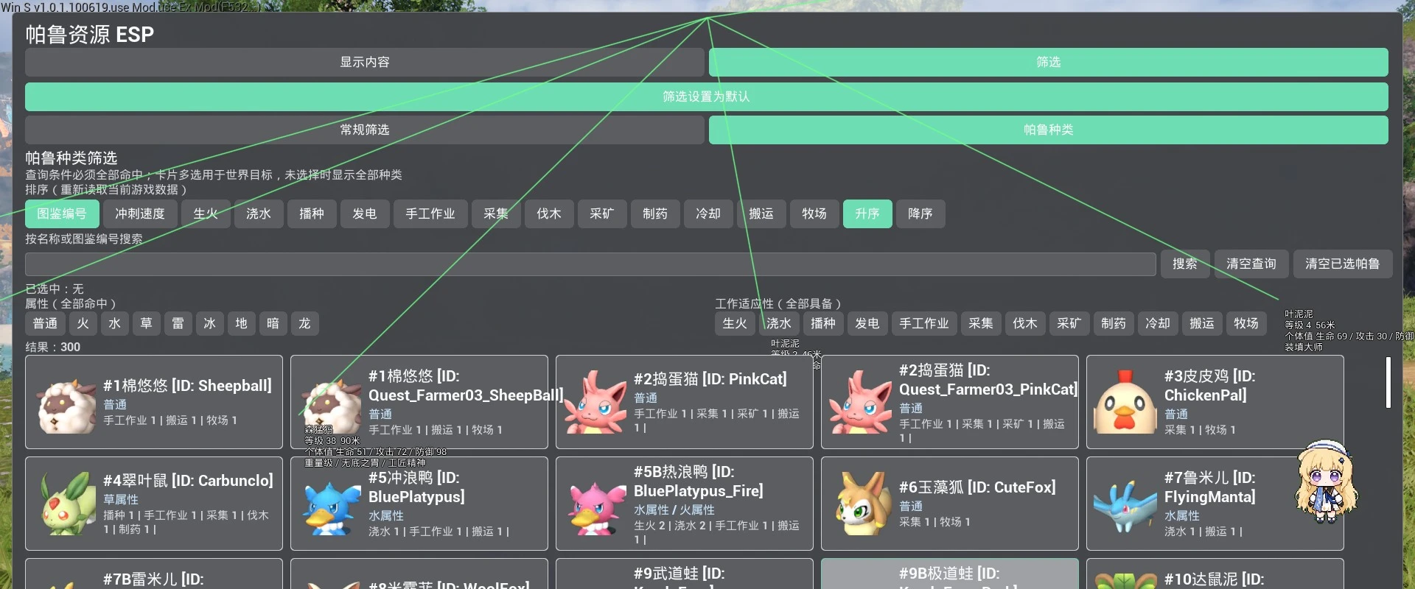Sort by 制药 in the sort row

tap(655, 214)
